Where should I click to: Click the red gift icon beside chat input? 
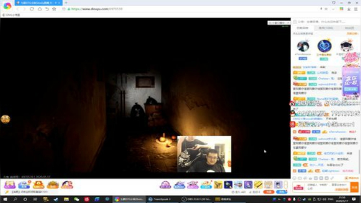298,187
